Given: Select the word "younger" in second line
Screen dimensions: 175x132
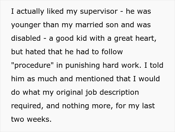Looking at the screenshot, I should coord(26,25).
